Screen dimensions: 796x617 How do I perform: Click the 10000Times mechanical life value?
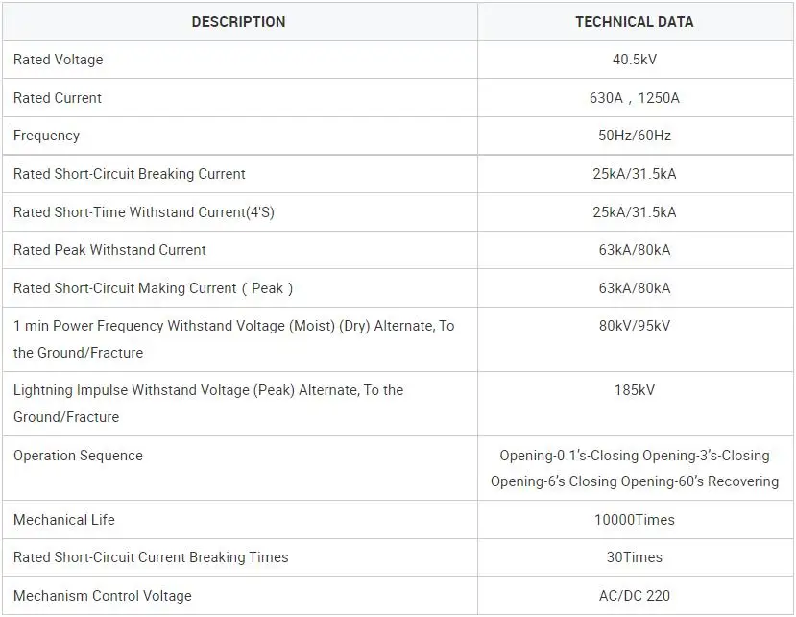click(x=634, y=520)
